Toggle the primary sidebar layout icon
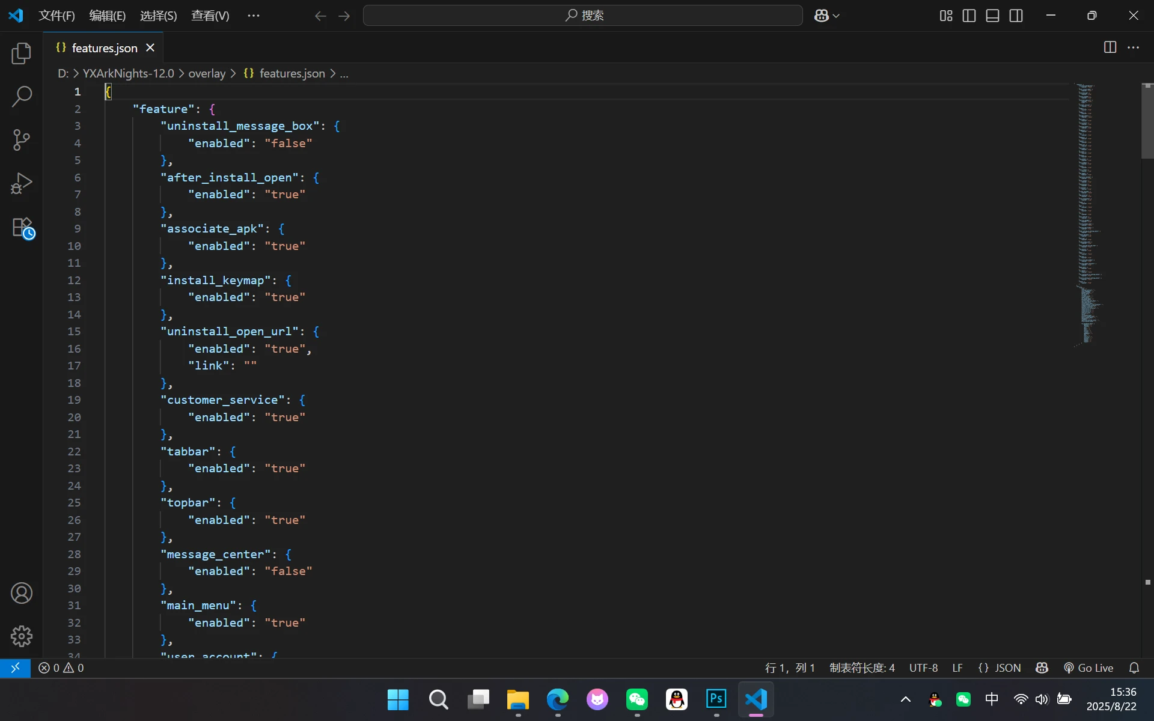 click(969, 16)
